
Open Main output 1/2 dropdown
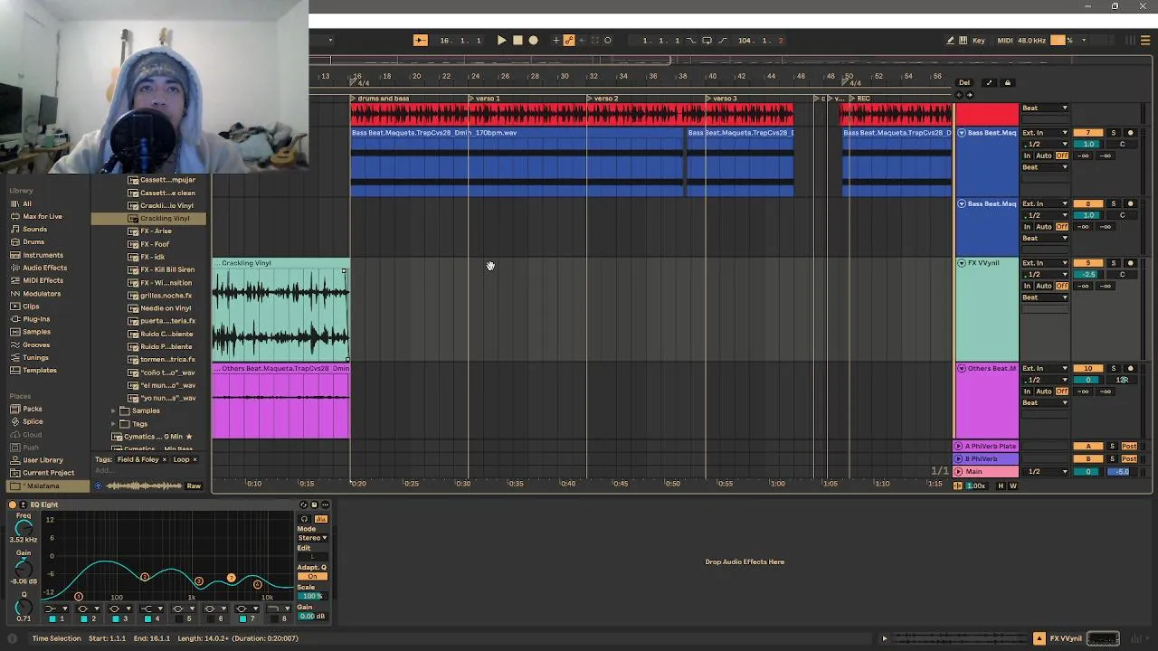point(1045,471)
